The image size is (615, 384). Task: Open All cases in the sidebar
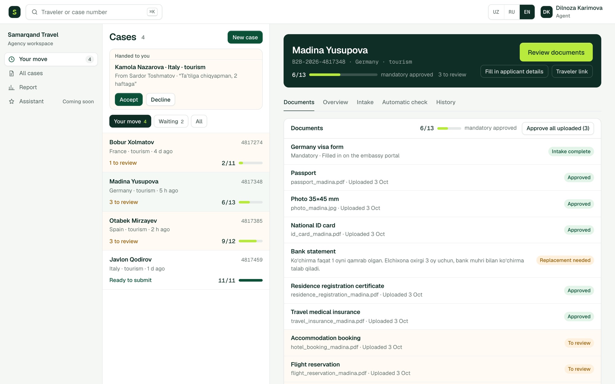pyautogui.click(x=51, y=73)
